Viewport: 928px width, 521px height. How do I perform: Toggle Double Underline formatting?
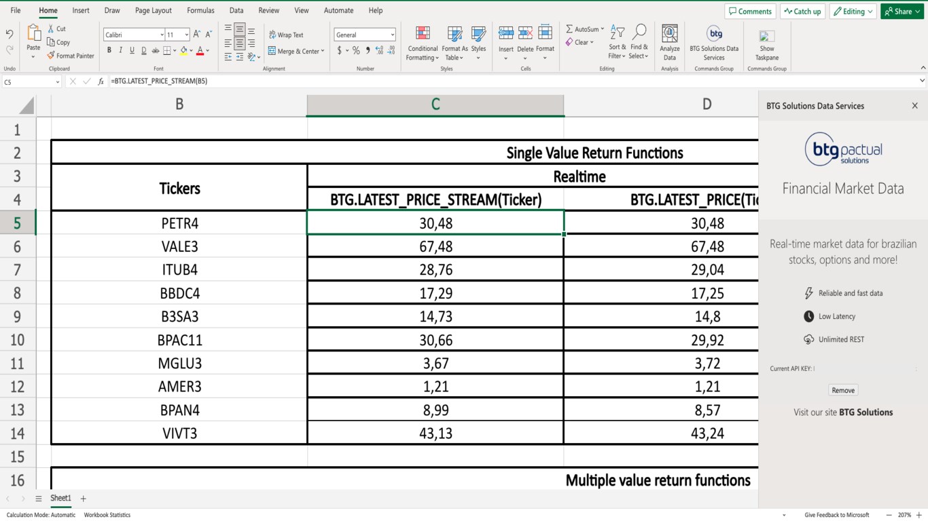pyautogui.click(x=143, y=50)
